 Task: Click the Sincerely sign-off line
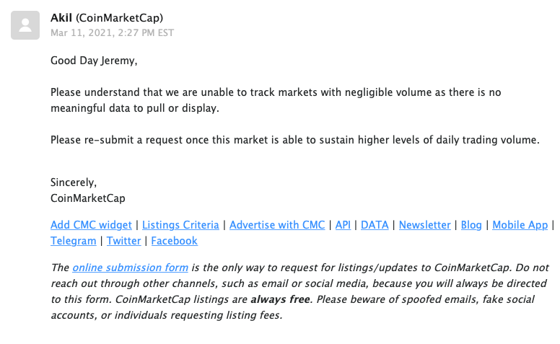[x=74, y=182]
